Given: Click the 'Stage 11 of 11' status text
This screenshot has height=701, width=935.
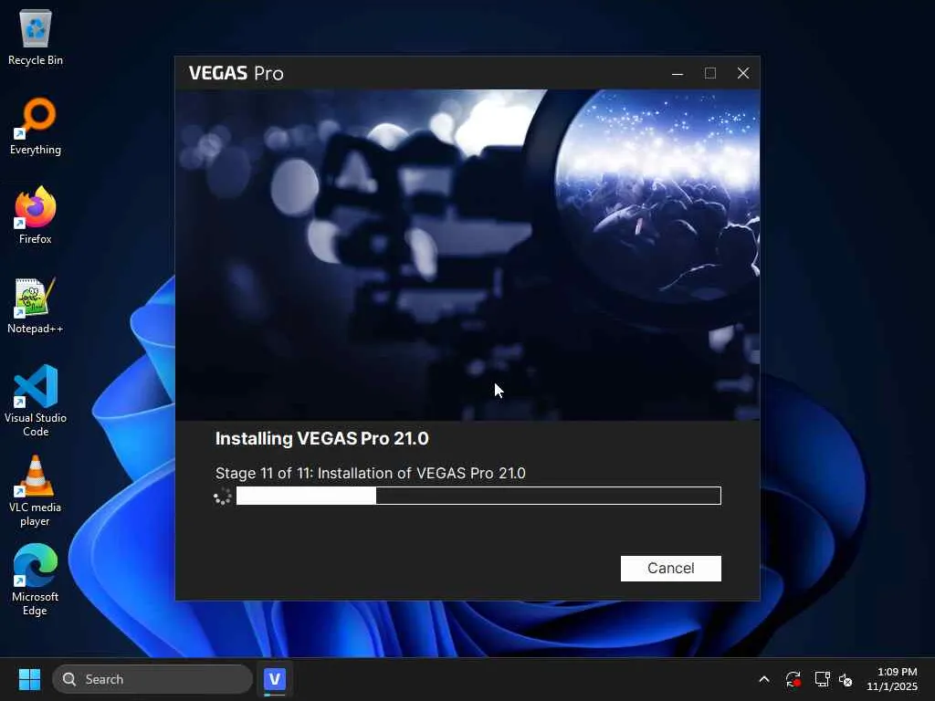Looking at the screenshot, I should tap(371, 474).
